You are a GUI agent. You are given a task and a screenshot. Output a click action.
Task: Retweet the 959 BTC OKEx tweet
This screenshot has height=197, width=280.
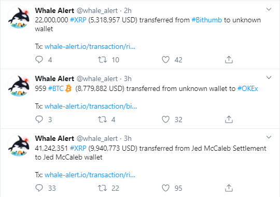point(102,120)
